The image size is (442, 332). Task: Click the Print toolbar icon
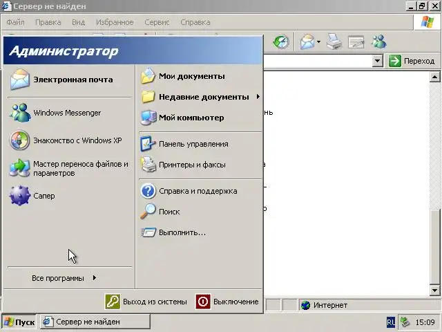(334, 42)
